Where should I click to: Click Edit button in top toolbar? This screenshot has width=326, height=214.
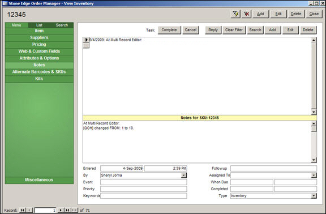coord(278,14)
